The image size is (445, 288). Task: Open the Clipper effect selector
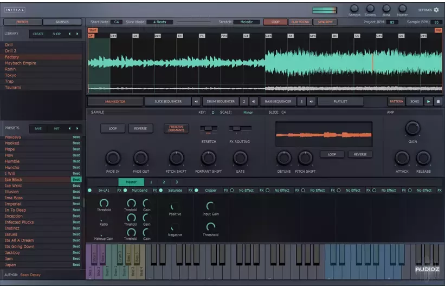click(x=211, y=190)
